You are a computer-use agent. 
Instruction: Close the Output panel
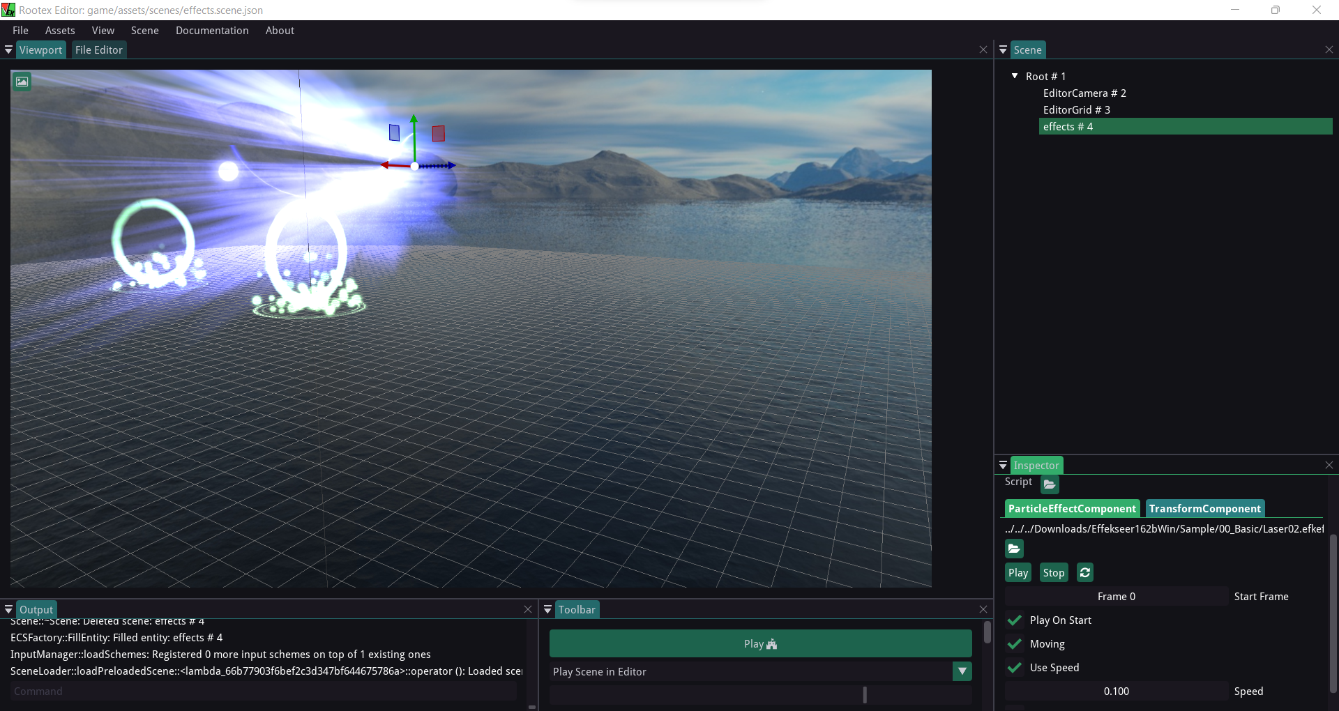coord(528,609)
